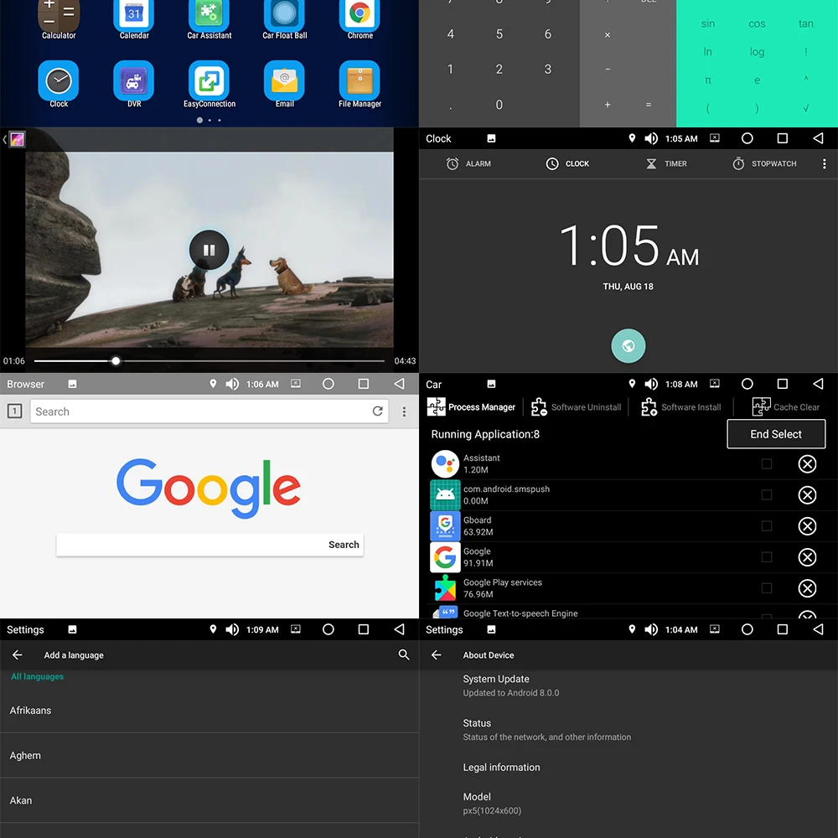The height and width of the screenshot is (838, 838).
Task: Click the calculator square root key
Action: pyautogui.click(x=806, y=108)
